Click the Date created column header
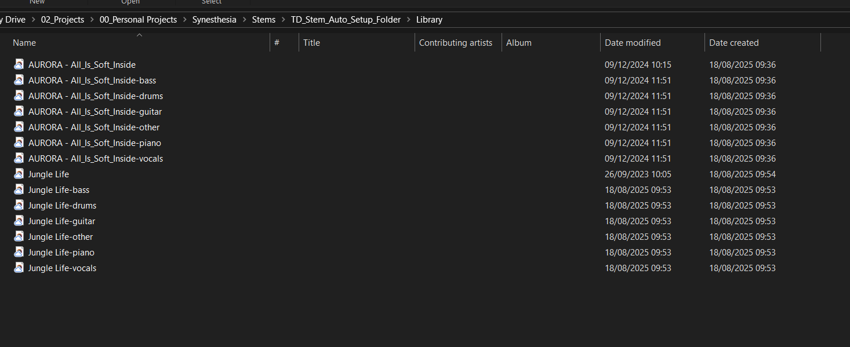 [x=733, y=43]
